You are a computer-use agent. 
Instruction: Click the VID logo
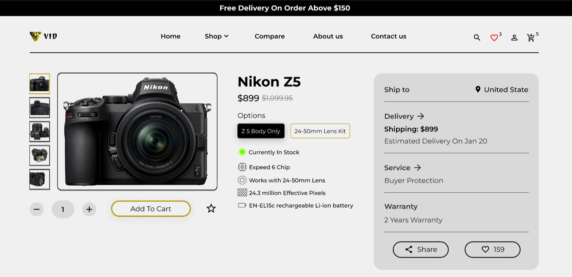click(x=43, y=36)
